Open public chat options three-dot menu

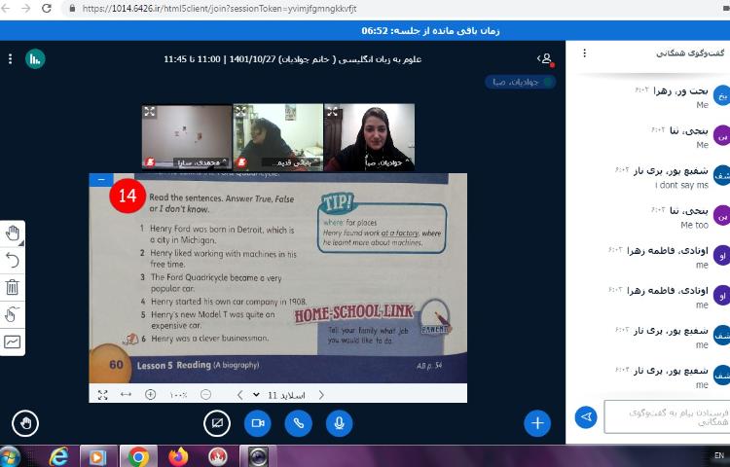coord(584,54)
